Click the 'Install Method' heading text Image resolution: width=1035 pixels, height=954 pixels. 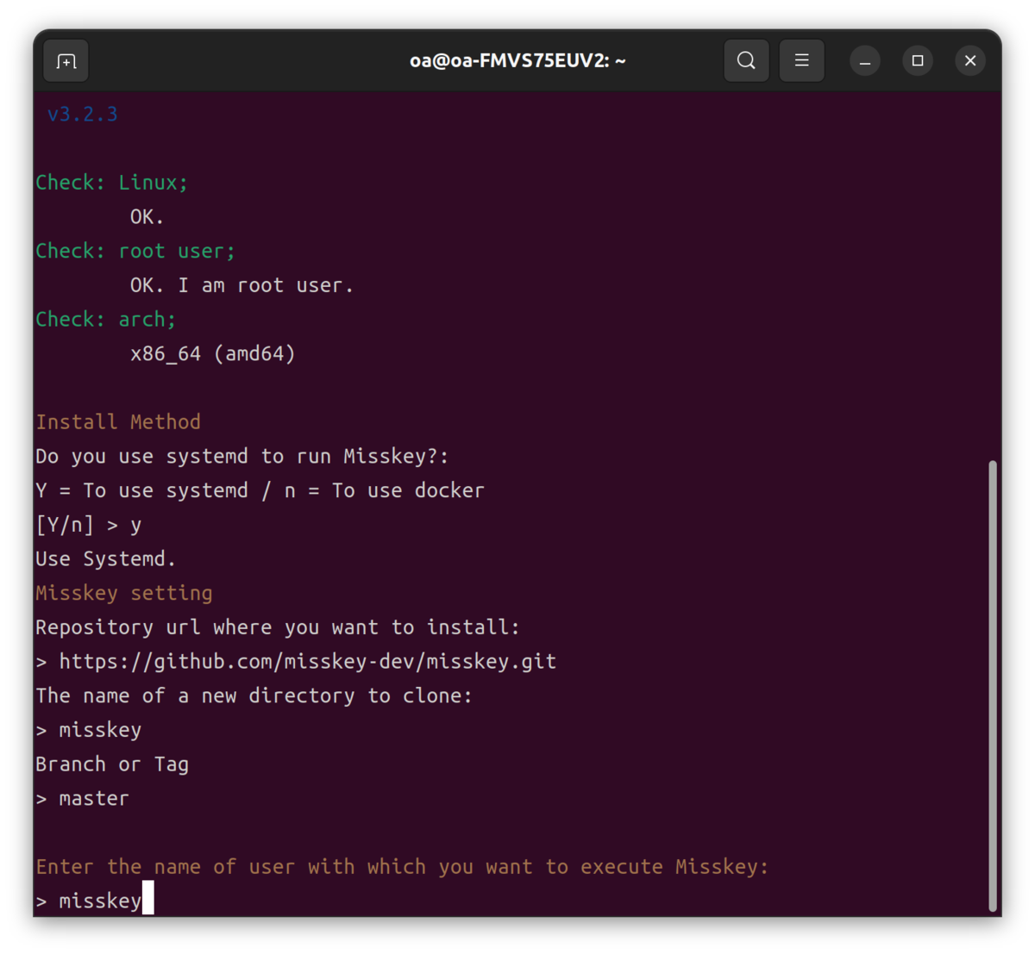[118, 421]
